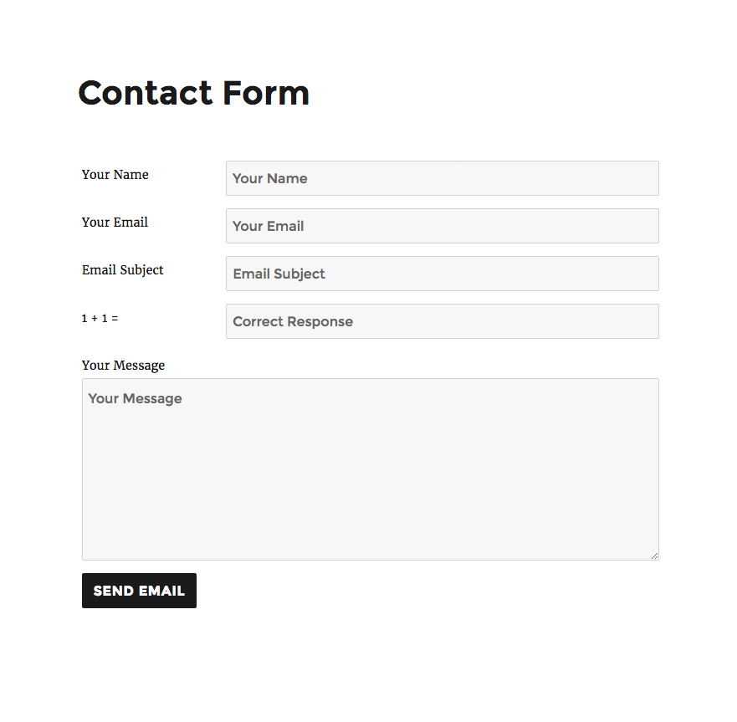Click inside the Email Subject input field
Viewport: 737px width, 722px height.
click(442, 274)
